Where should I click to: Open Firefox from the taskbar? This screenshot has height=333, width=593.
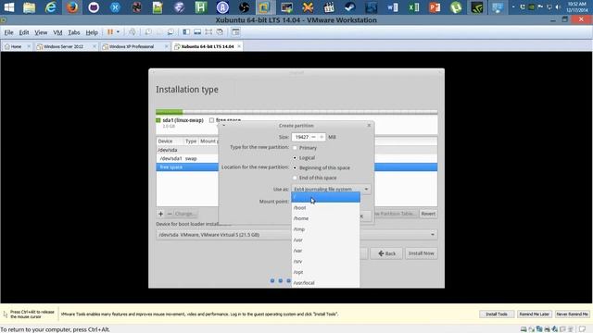pyautogui.click(x=72, y=7)
